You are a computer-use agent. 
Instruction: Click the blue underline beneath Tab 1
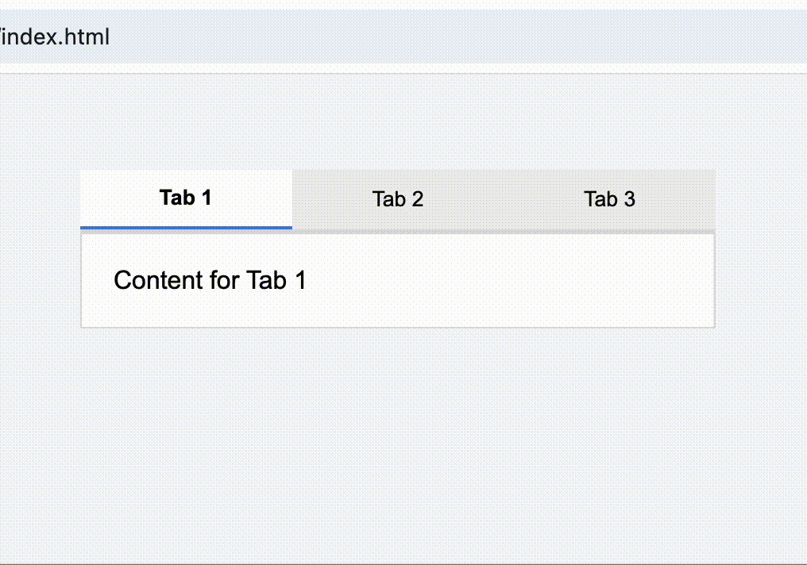187,228
